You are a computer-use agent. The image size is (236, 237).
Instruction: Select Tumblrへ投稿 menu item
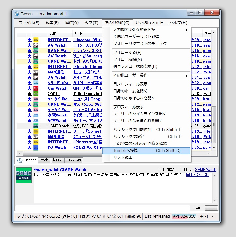pyautogui.click(x=146, y=151)
